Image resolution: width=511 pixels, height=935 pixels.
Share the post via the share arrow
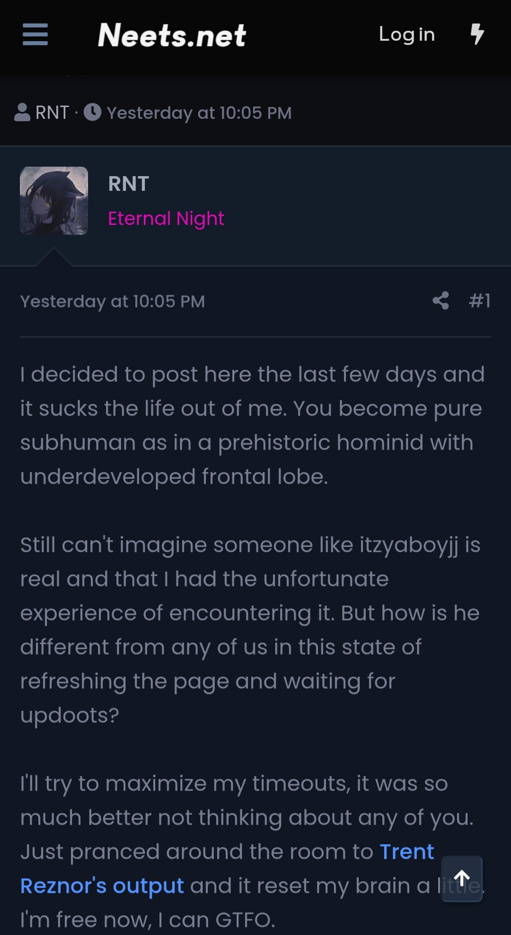click(441, 301)
